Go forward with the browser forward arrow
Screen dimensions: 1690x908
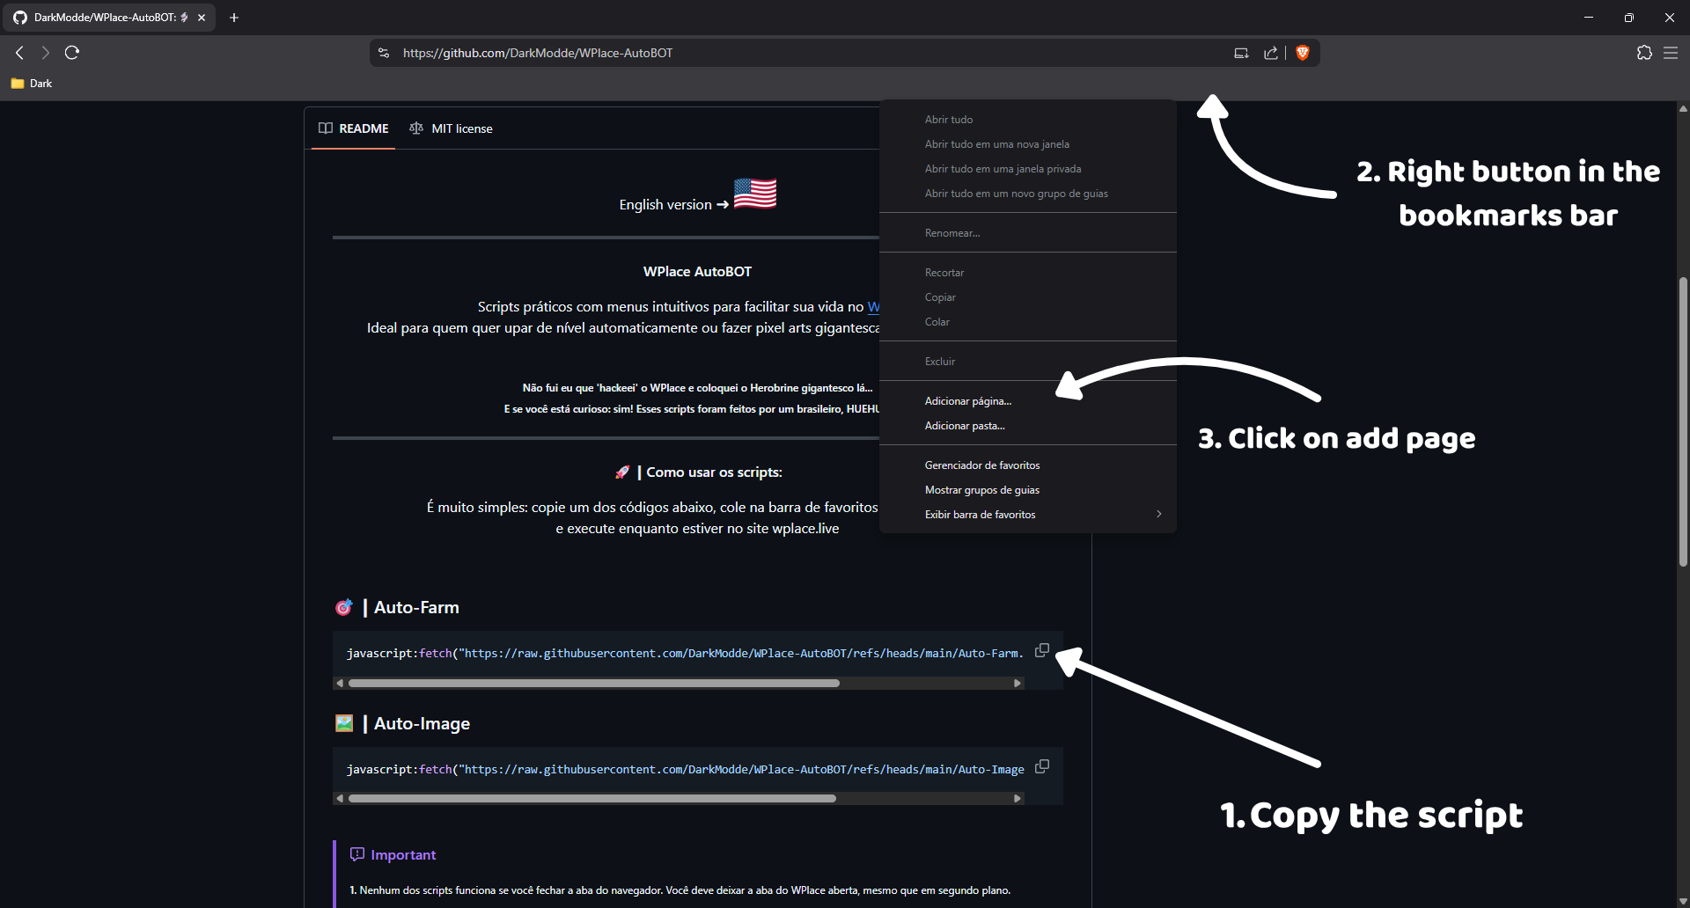pyautogui.click(x=45, y=53)
